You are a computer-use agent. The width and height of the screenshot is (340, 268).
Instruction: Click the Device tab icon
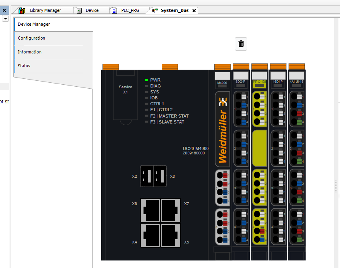pyautogui.click(x=79, y=11)
